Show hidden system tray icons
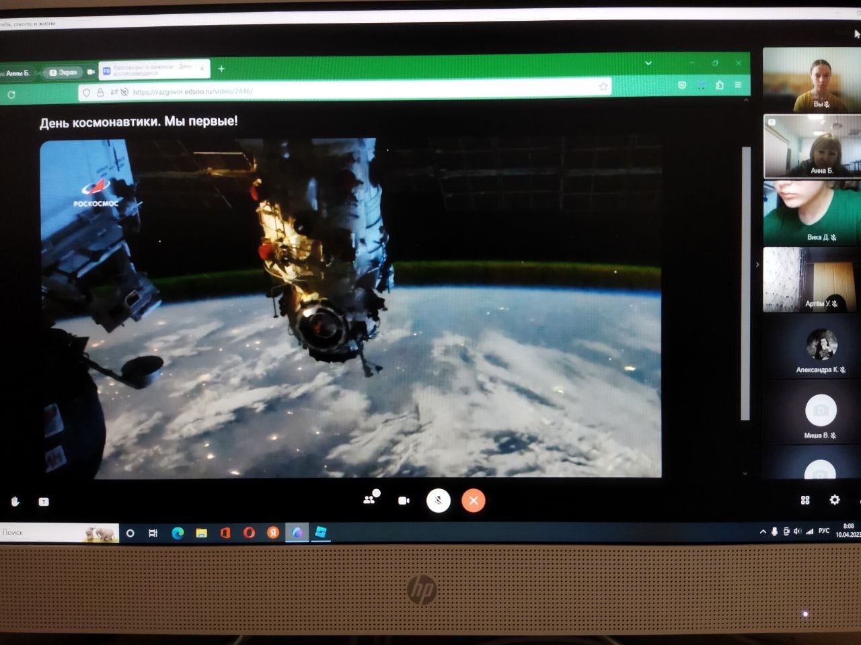This screenshot has height=645, width=861. click(x=763, y=531)
